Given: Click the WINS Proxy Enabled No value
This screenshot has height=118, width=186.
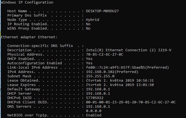Looking at the screenshot, I should [88, 28].
